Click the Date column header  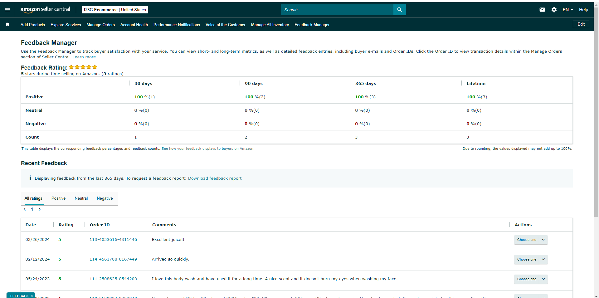click(x=31, y=225)
